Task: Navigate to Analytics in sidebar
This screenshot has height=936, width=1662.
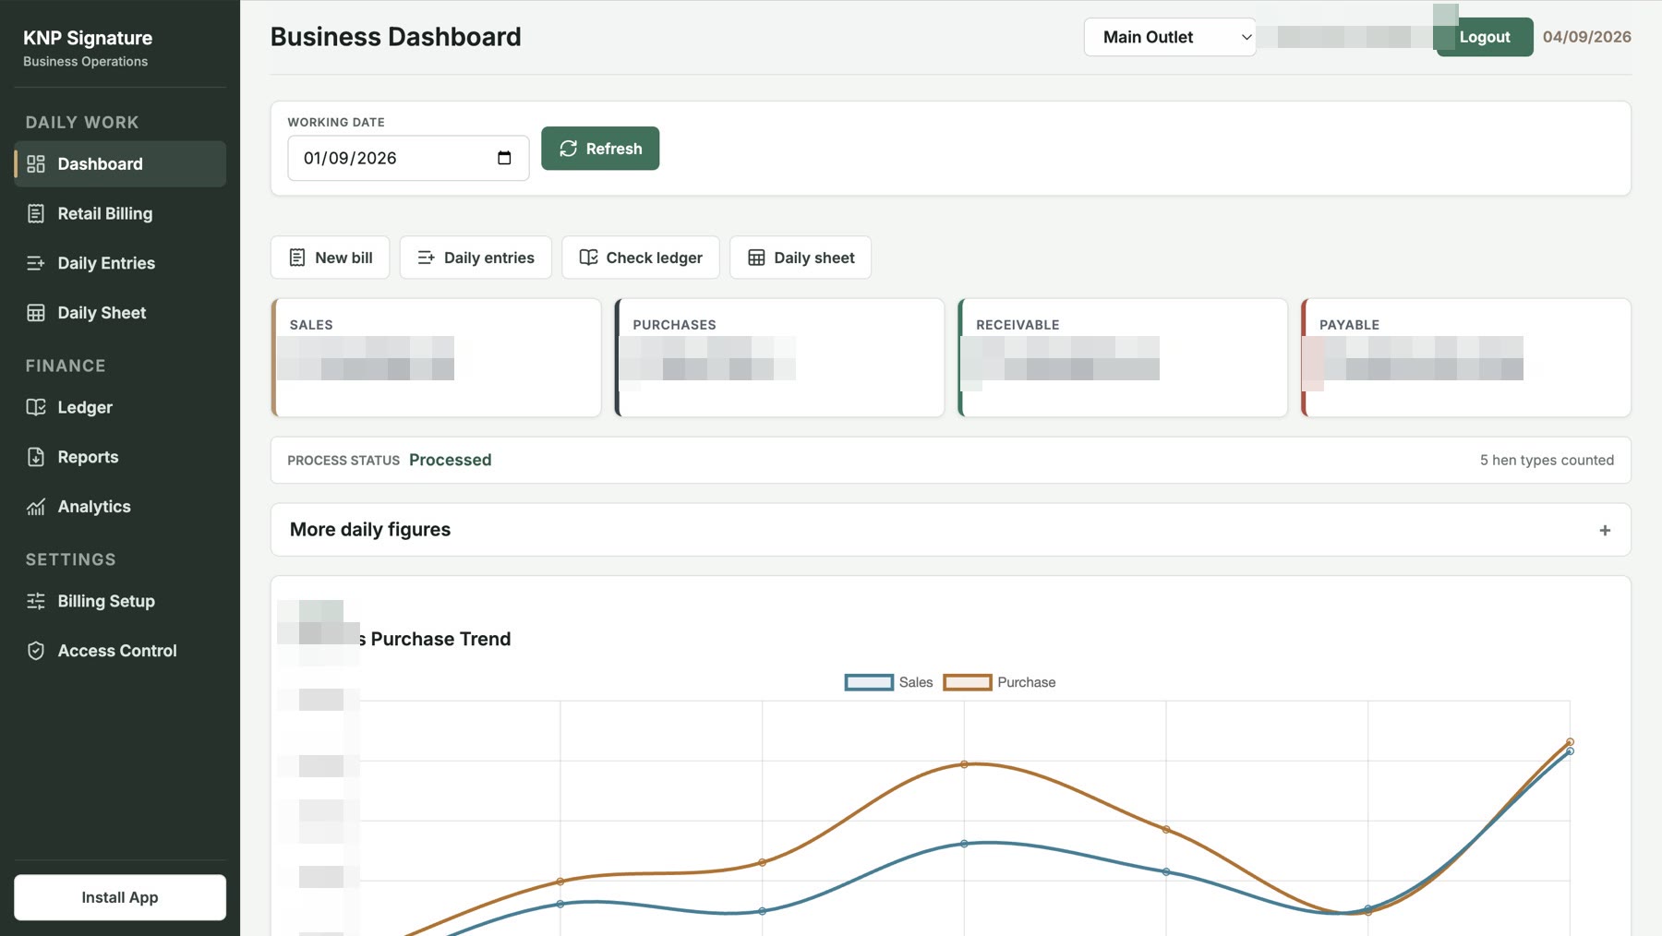Action: click(120, 507)
